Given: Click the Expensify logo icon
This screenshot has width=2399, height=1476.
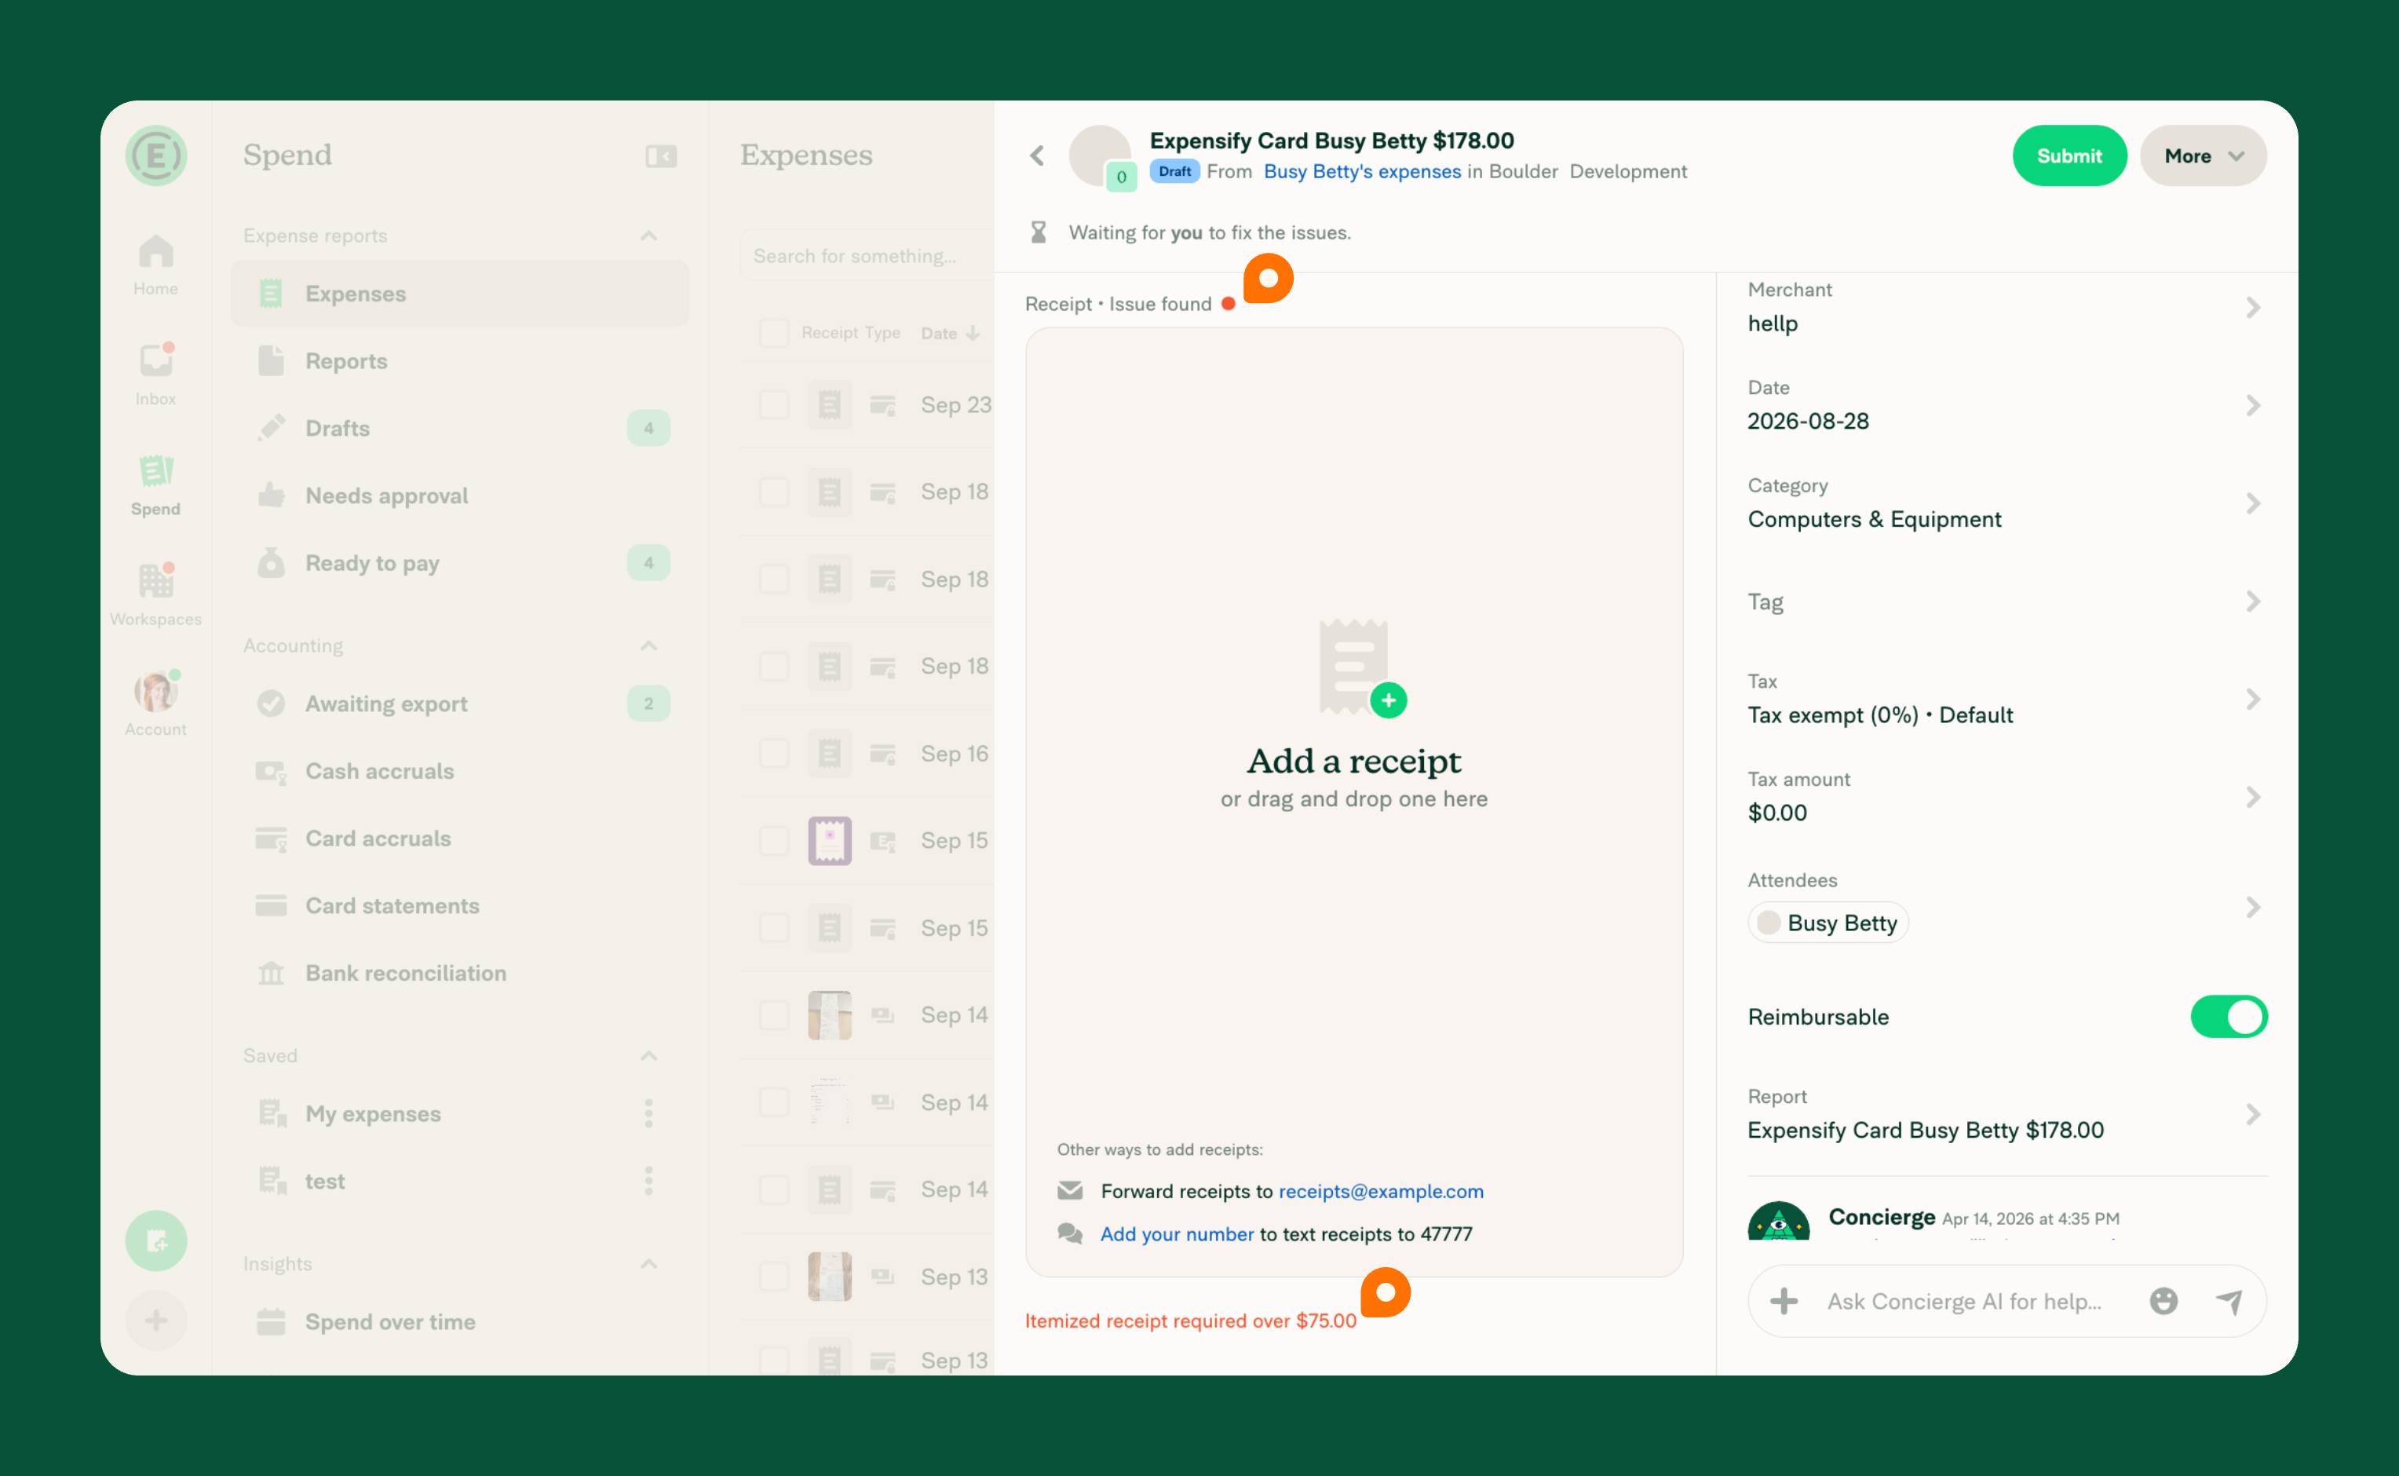Looking at the screenshot, I should [156, 155].
